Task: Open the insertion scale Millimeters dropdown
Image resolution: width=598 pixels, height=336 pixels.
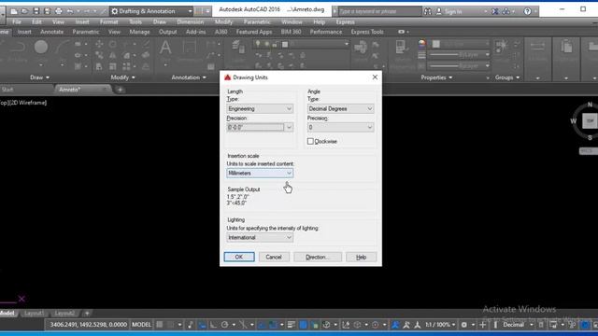Action: [x=260, y=173]
